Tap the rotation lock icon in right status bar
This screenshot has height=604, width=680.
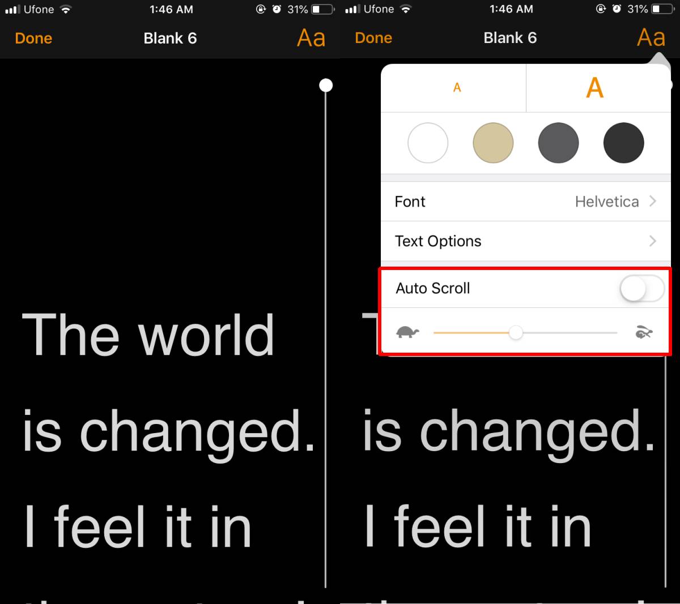tap(601, 10)
